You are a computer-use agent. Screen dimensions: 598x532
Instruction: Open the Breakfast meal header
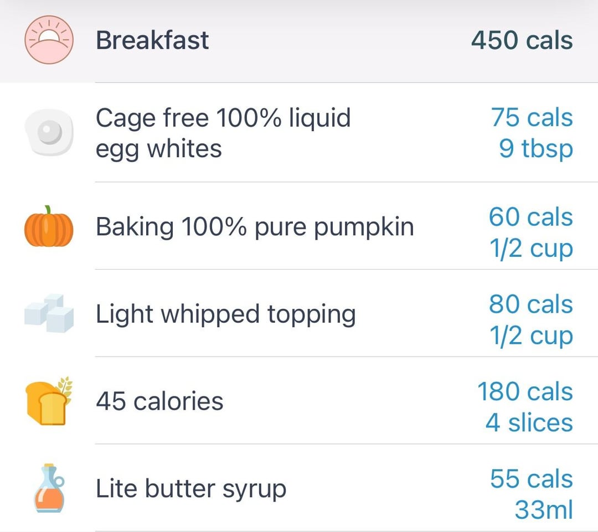299,41
